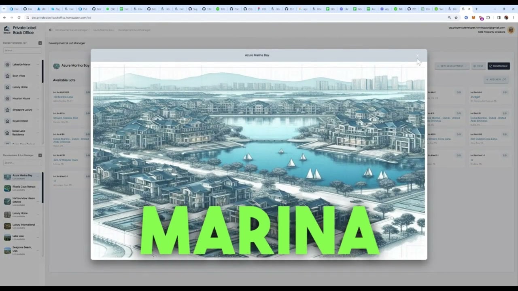Select Singapore Luxury design template

(x=22, y=110)
